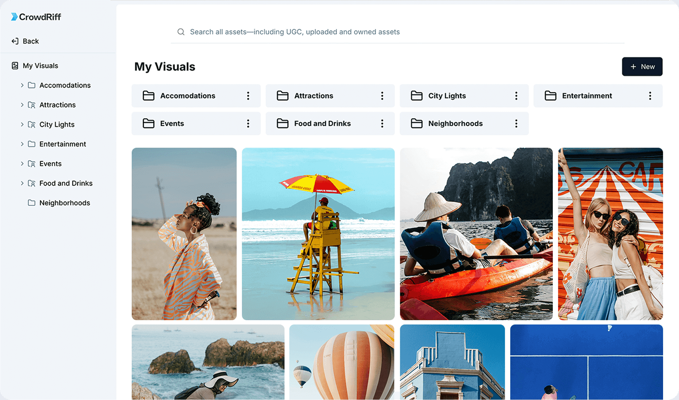Image resolution: width=679 pixels, height=400 pixels.
Task: Click the search magnifier icon
Action: pos(181,32)
